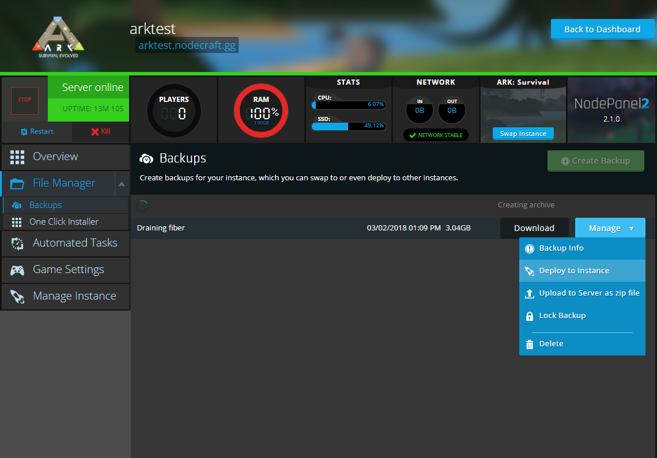Collapse the File Manager section arrow
Screen dimensions: 657x458
[x=122, y=184]
